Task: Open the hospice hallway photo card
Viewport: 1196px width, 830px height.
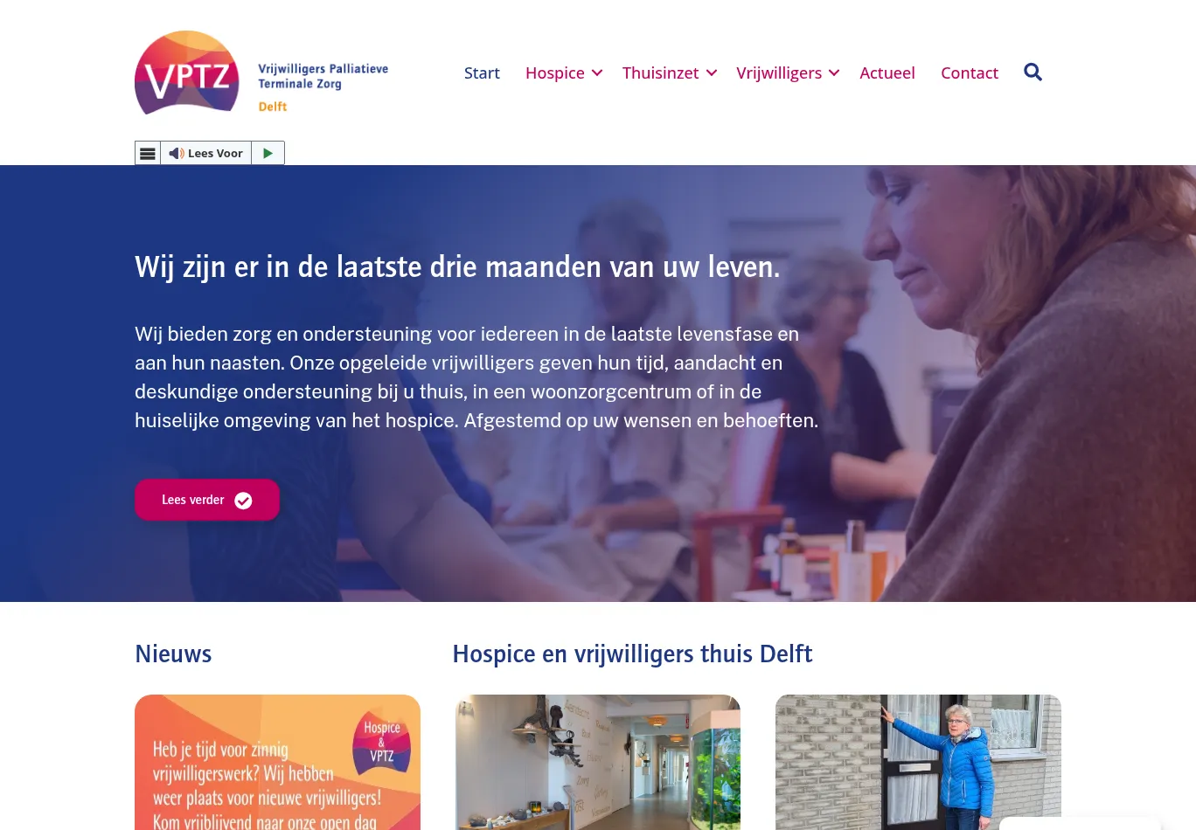Action: 598,763
